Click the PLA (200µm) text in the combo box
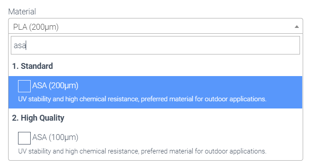The width and height of the screenshot is (309, 167). 36,27
